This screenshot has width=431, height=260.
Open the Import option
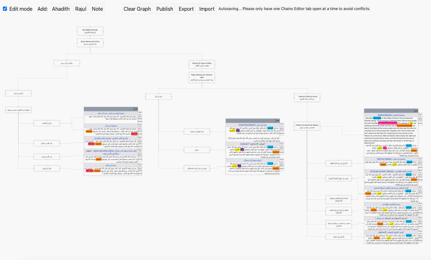pos(207,9)
